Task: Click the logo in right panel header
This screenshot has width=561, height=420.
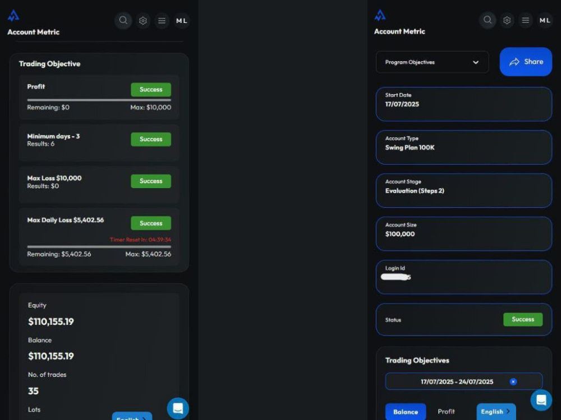Action: (380, 15)
